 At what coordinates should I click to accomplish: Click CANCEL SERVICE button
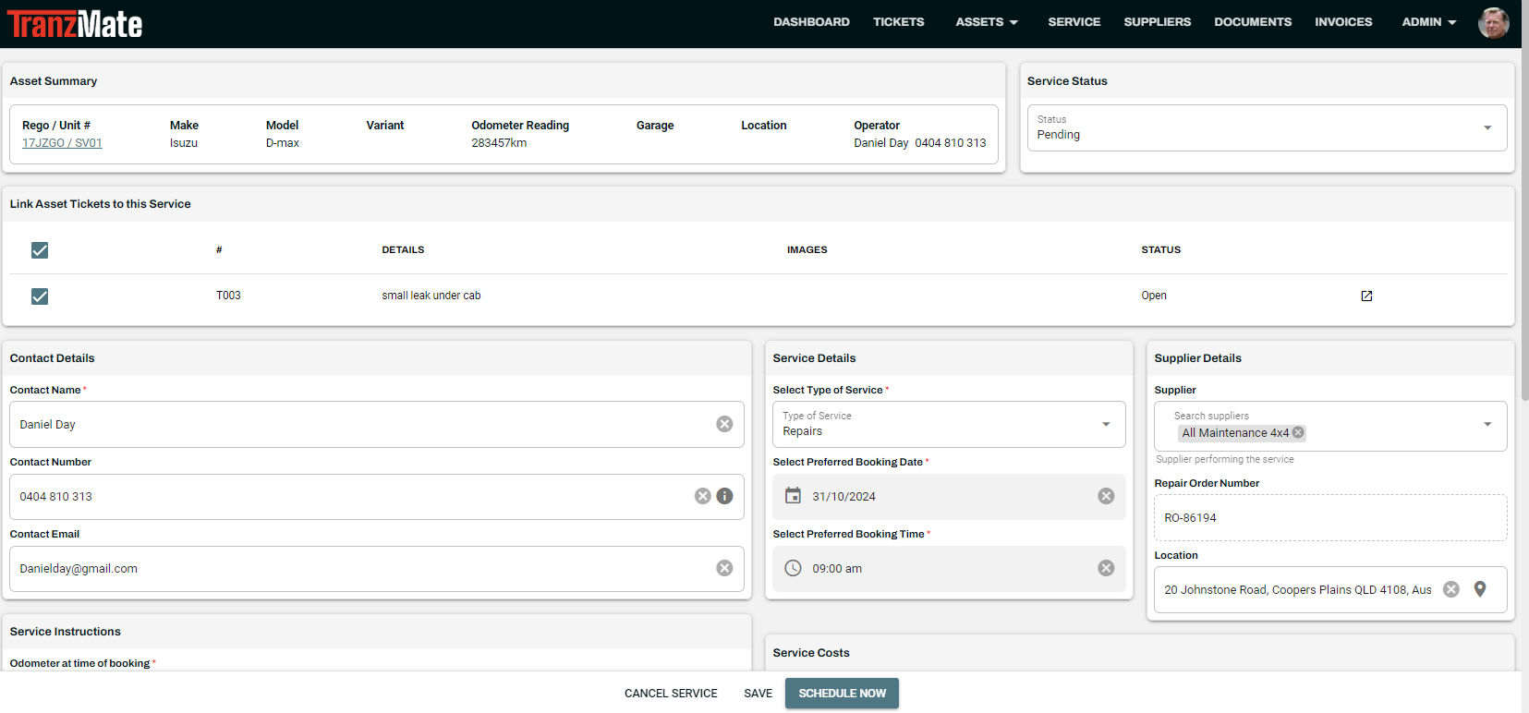click(671, 694)
